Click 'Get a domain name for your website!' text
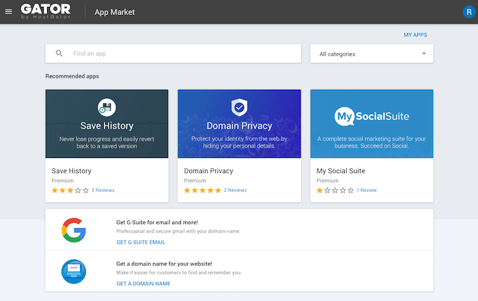This screenshot has height=301, width=478. pos(164,264)
